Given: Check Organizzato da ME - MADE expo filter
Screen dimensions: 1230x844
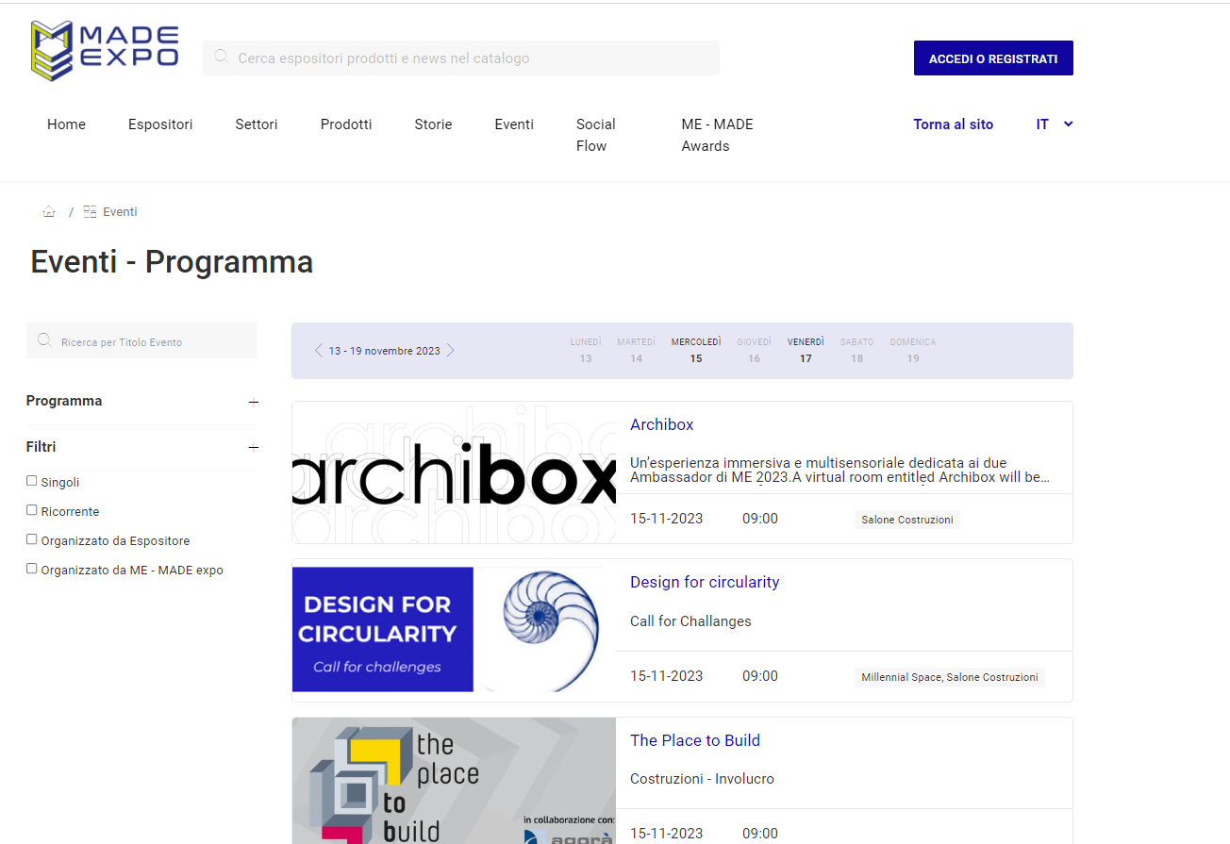Looking at the screenshot, I should (x=32, y=569).
